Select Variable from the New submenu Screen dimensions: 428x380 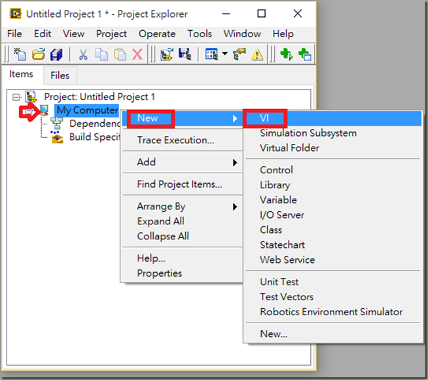(333, 200)
